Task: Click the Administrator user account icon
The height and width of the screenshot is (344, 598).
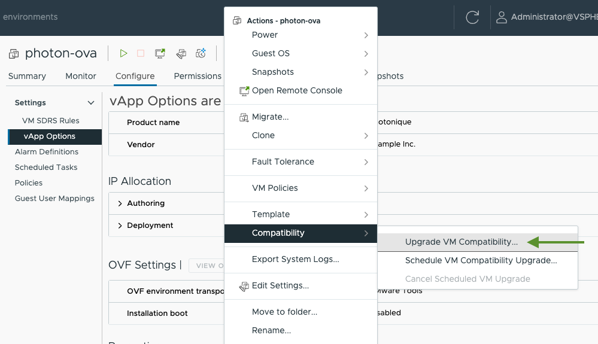Action: (x=502, y=17)
